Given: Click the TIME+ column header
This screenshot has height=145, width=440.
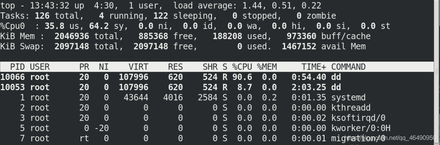Looking at the screenshot, I should (x=314, y=67).
